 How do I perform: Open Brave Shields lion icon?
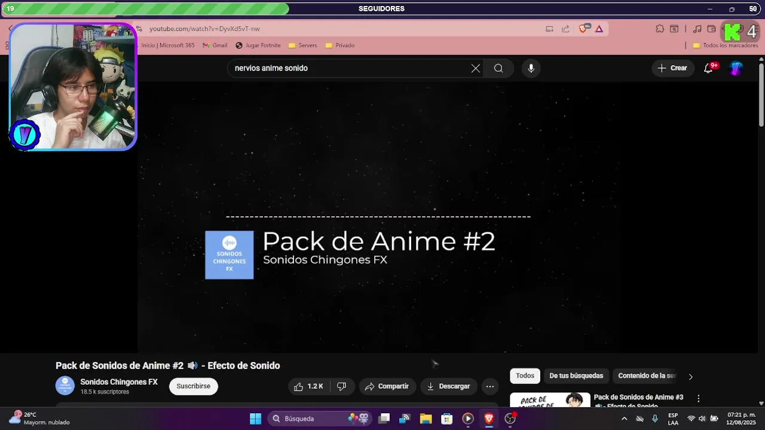click(584, 29)
